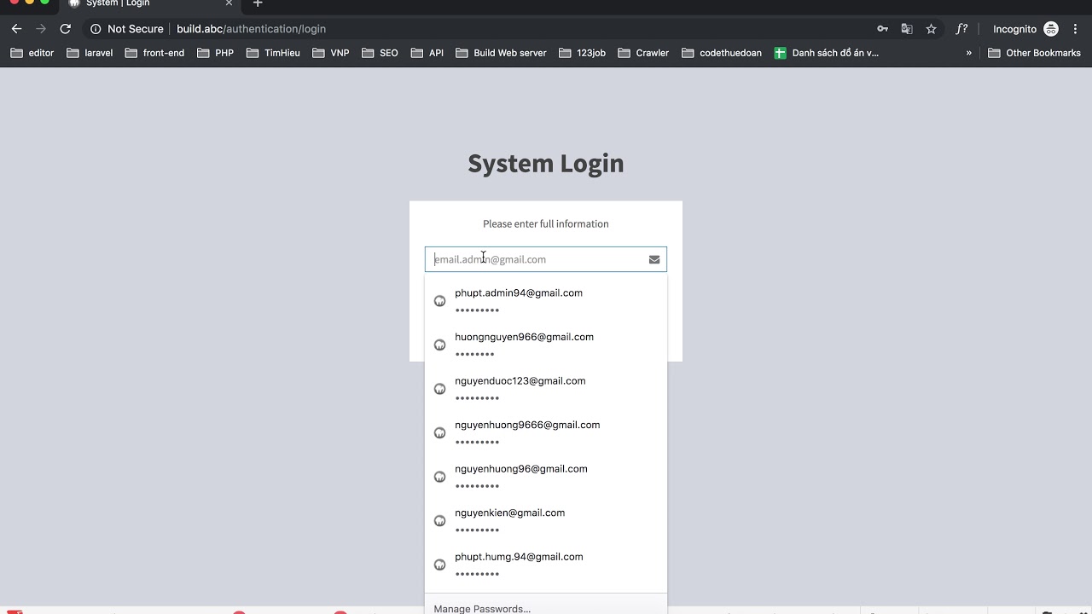This screenshot has width=1092, height=614.
Task: Select saved account phupt.admin94@gmail.com
Action: [x=546, y=300]
